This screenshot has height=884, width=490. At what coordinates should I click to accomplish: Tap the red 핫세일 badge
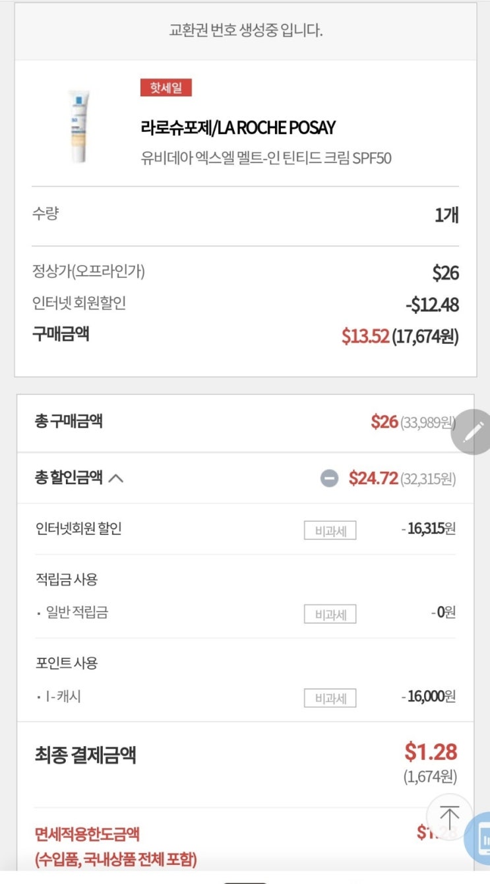(x=166, y=88)
